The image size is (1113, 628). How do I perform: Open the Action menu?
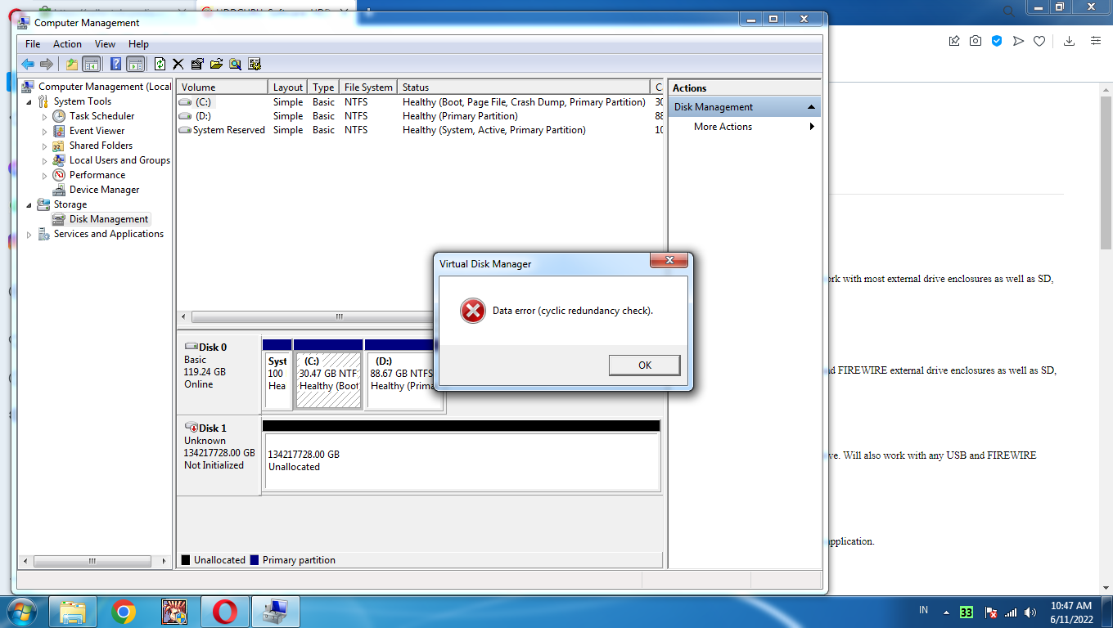[67, 44]
